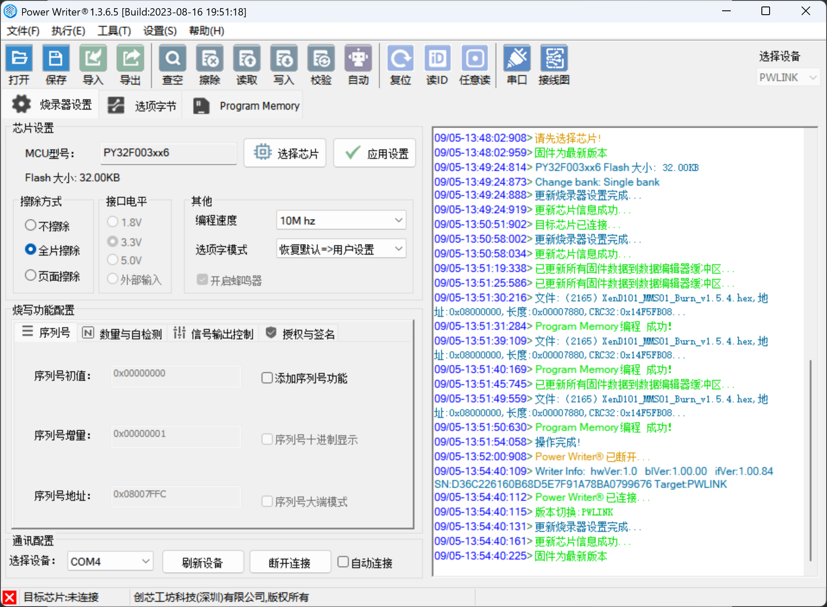Click the 序列号地址 input field
Image resolution: width=827 pixels, height=607 pixels.
coord(176,497)
